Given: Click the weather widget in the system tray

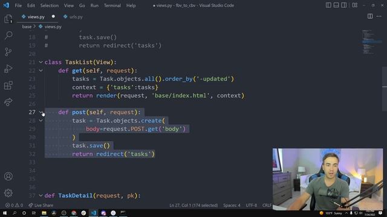Looking at the screenshot, I should [x=331, y=213].
